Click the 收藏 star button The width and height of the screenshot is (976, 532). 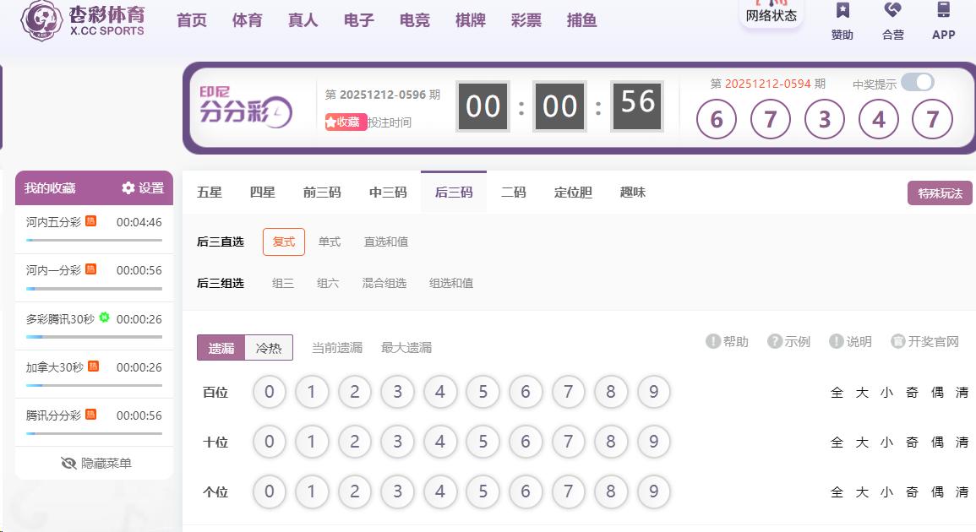346,122
